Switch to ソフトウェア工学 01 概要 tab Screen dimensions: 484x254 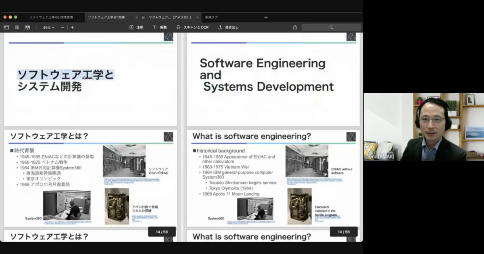tap(106, 17)
